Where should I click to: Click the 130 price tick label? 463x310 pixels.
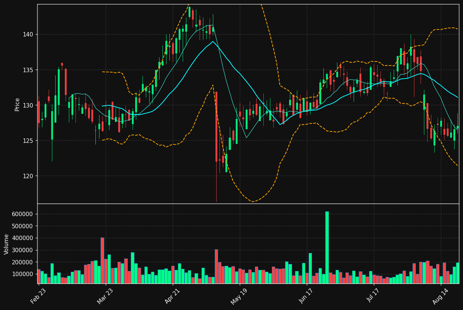28,105
